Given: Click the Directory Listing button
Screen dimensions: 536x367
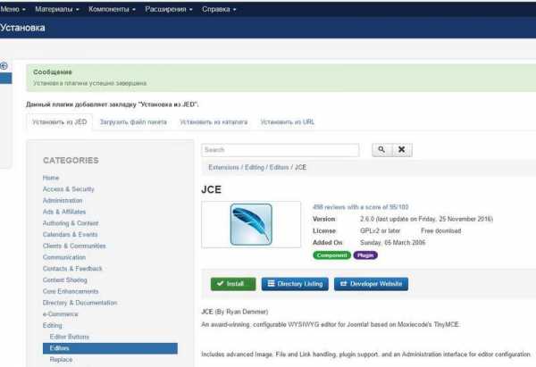Looking at the screenshot, I should (x=295, y=284).
